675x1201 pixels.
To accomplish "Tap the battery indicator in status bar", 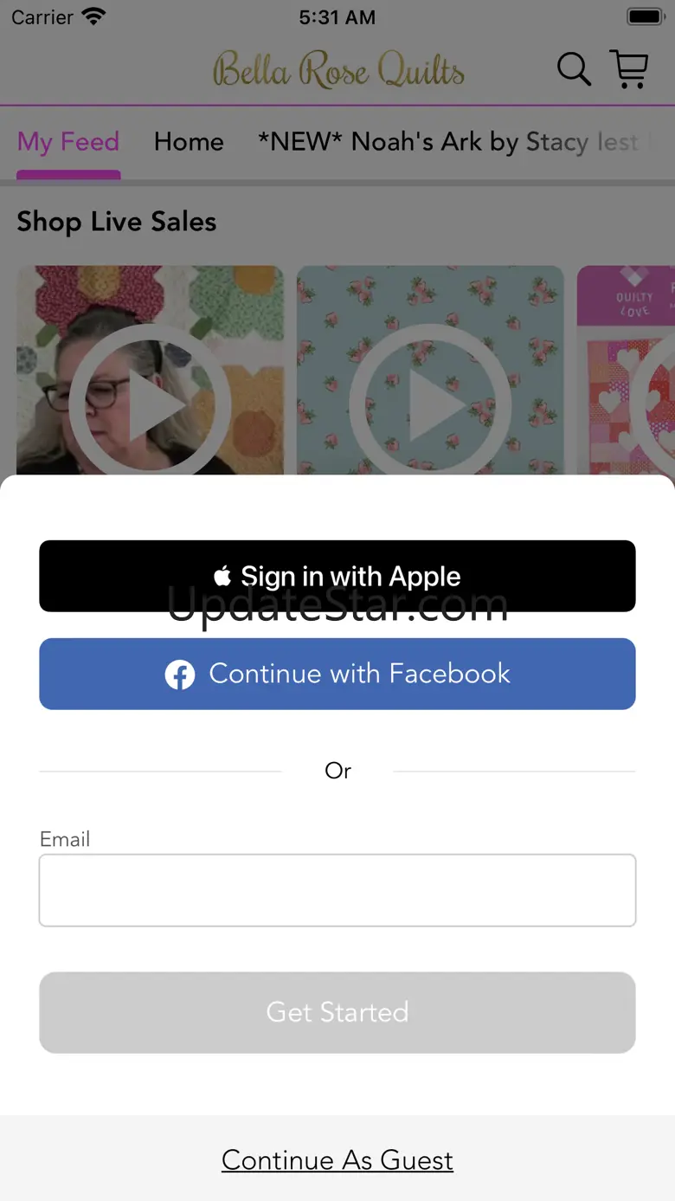I will click(645, 16).
